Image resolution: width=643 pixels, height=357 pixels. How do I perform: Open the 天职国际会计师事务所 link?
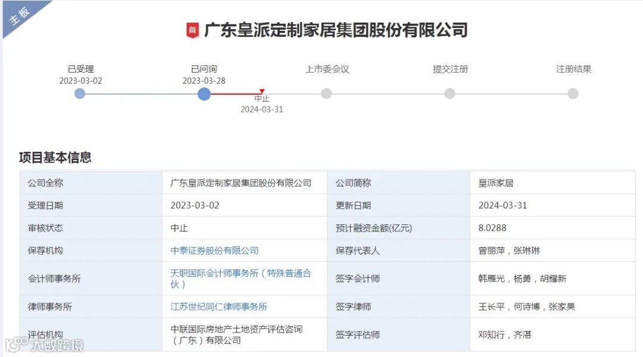[241, 278]
